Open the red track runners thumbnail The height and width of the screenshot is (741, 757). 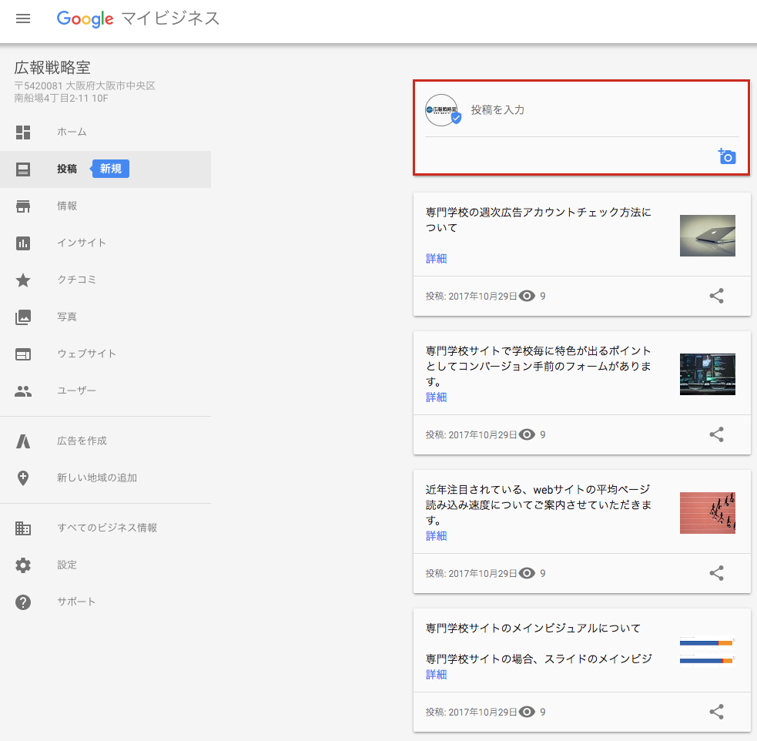click(x=707, y=513)
